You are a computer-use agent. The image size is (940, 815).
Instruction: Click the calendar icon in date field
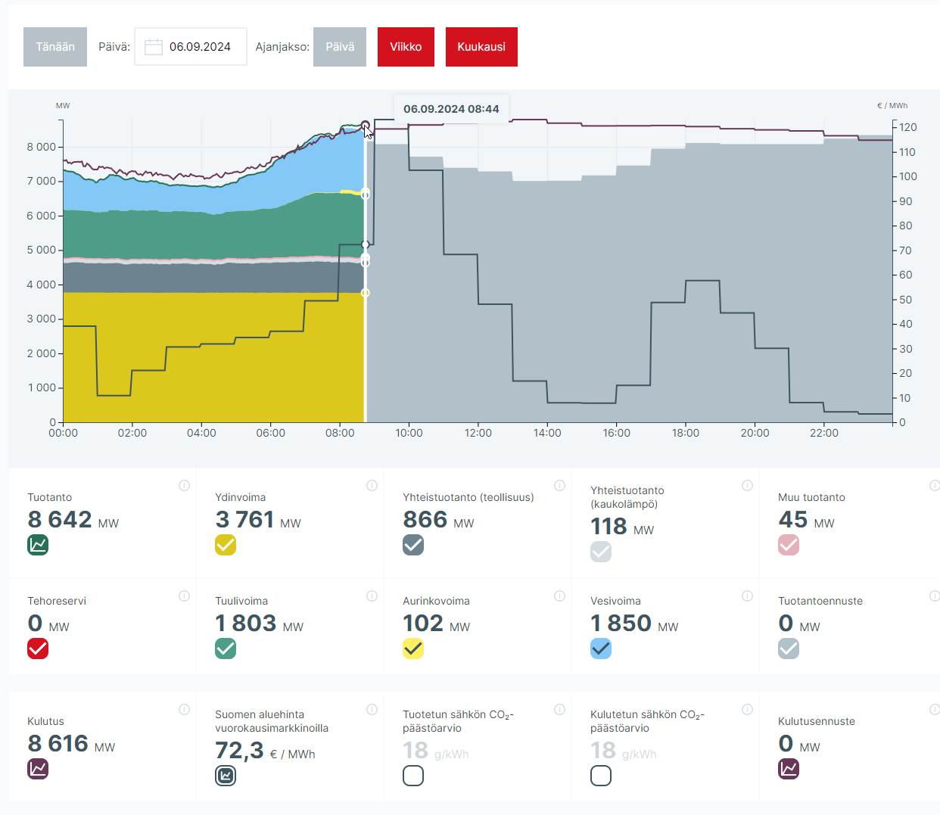click(154, 47)
